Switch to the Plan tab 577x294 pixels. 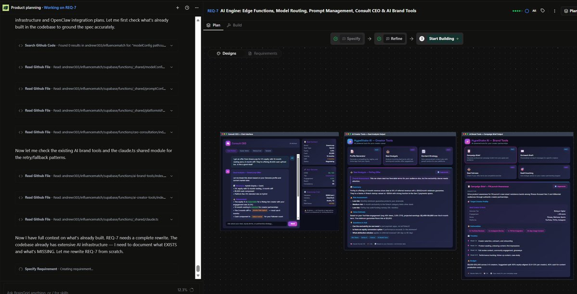click(x=213, y=25)
